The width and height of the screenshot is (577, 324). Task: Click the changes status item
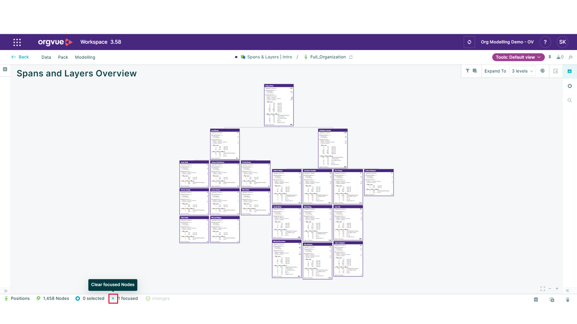[x=157, y=298]
